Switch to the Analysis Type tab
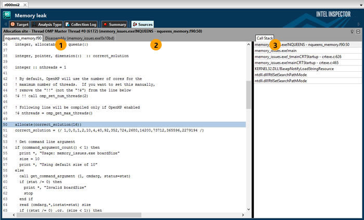 (47, 24)
